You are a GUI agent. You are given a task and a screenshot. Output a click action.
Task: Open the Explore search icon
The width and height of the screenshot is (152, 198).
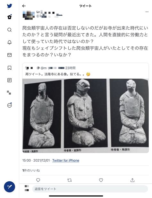(x=10, y=30)
